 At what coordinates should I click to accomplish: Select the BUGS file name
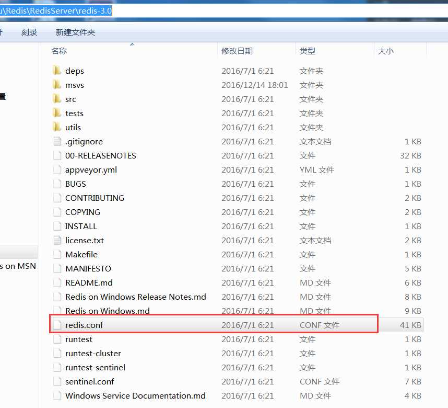click(x=75, y=184)
